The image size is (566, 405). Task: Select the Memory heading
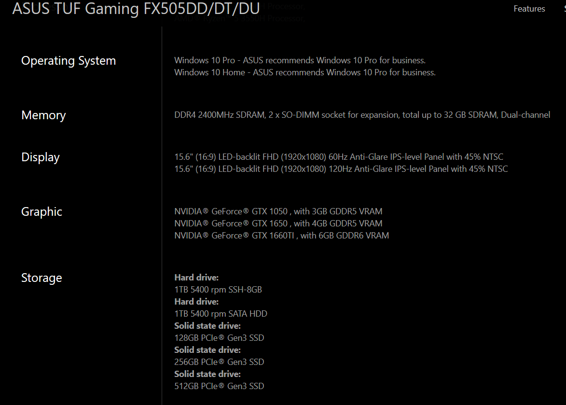(44, 115)
